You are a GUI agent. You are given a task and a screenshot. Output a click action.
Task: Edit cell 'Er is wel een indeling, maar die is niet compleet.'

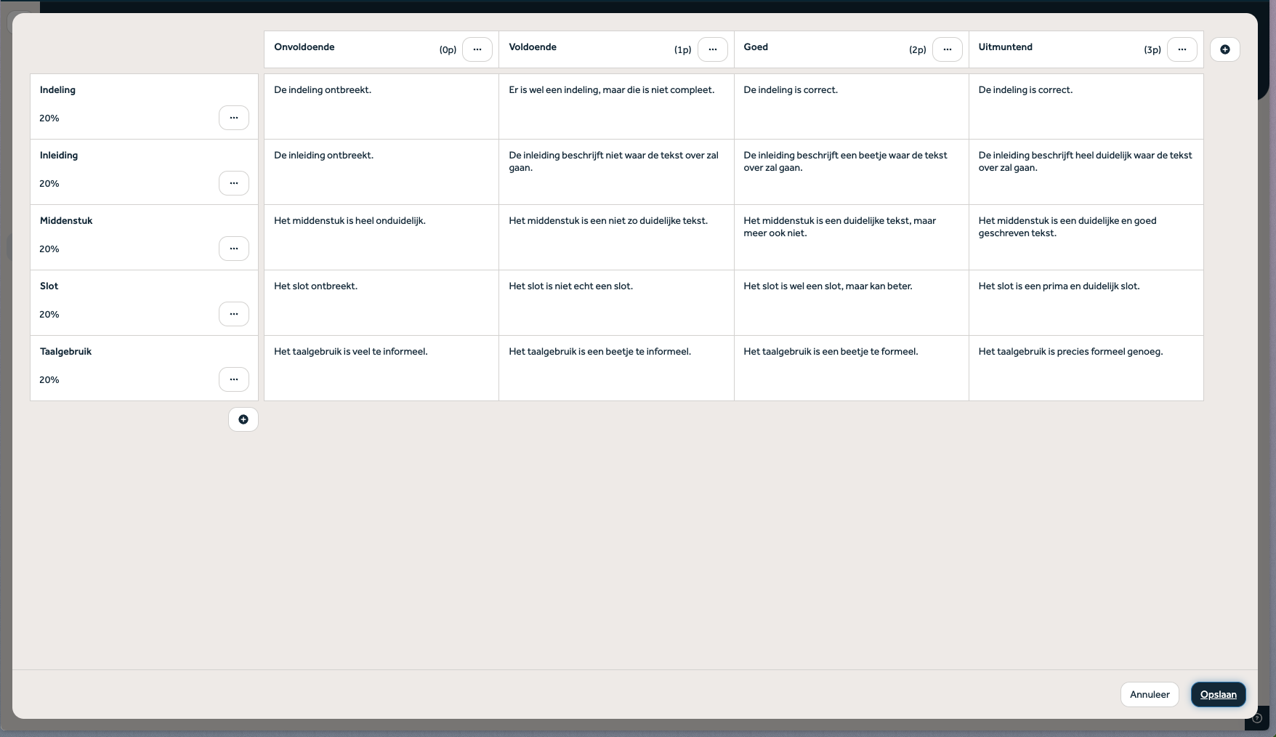click(616, 107)
